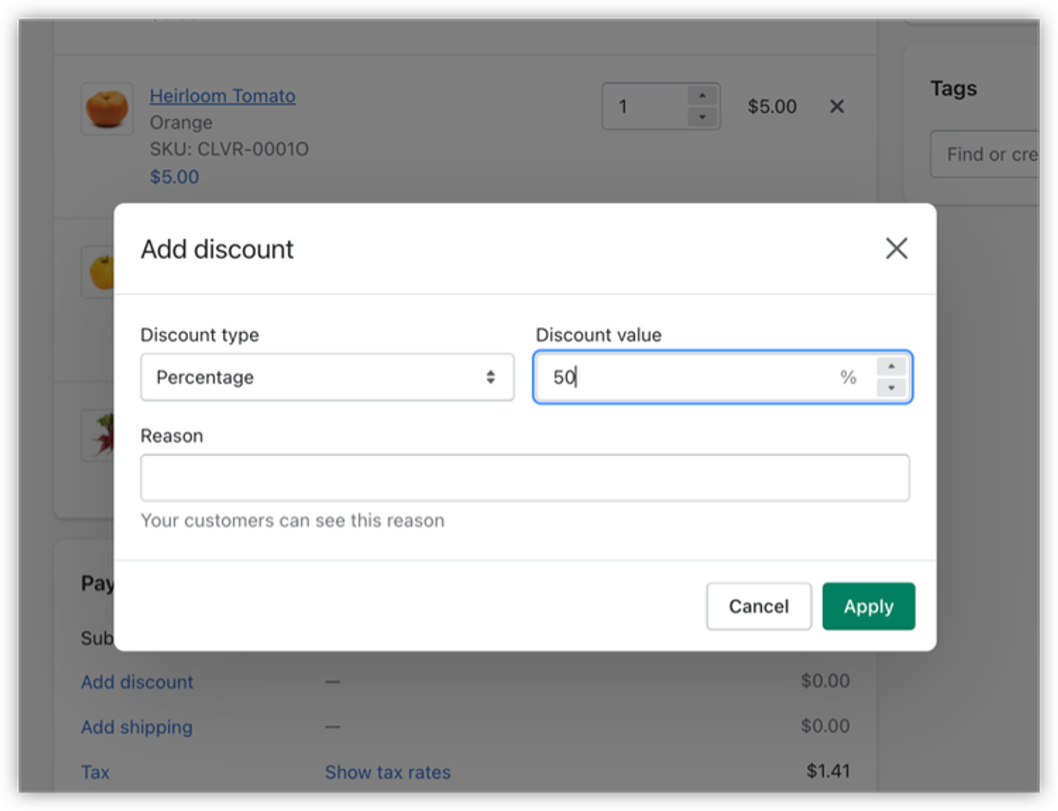Increase discount value with up arrow
Screen dimensions: 1058x811
[891, 367]
